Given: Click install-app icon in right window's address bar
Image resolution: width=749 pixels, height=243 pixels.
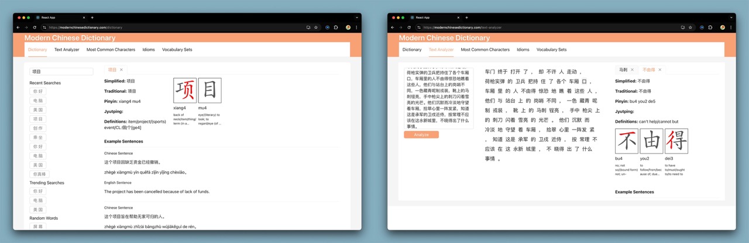Looking at the screenshot, I should pos(683,27).
